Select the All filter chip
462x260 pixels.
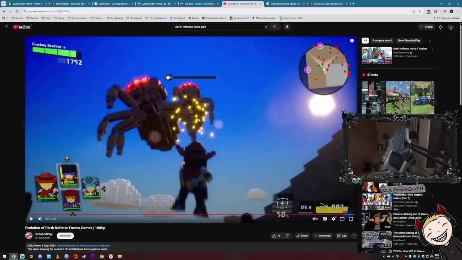coord(365,40)
